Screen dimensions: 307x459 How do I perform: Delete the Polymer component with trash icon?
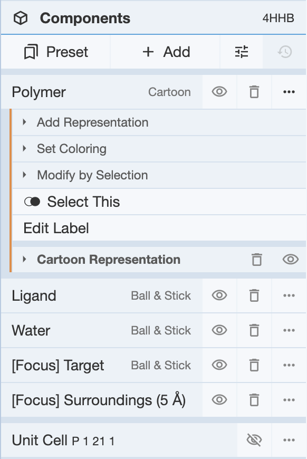click(x=254, y=92)
